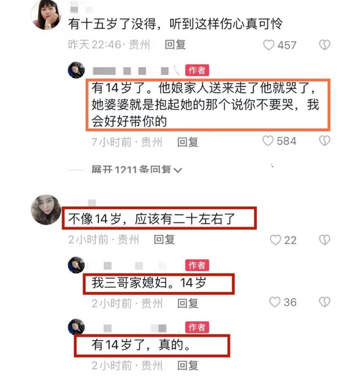Click chevron next to 展开1211条回复

tap(178, 170)
